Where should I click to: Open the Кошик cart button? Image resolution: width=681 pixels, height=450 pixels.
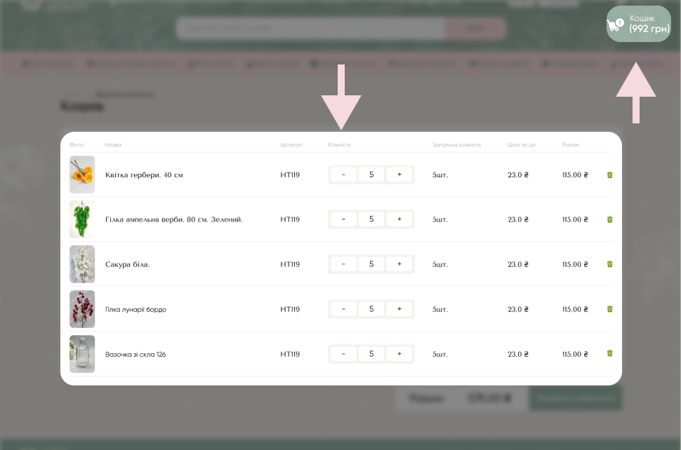pyautogui.click(x=638, y=24)
